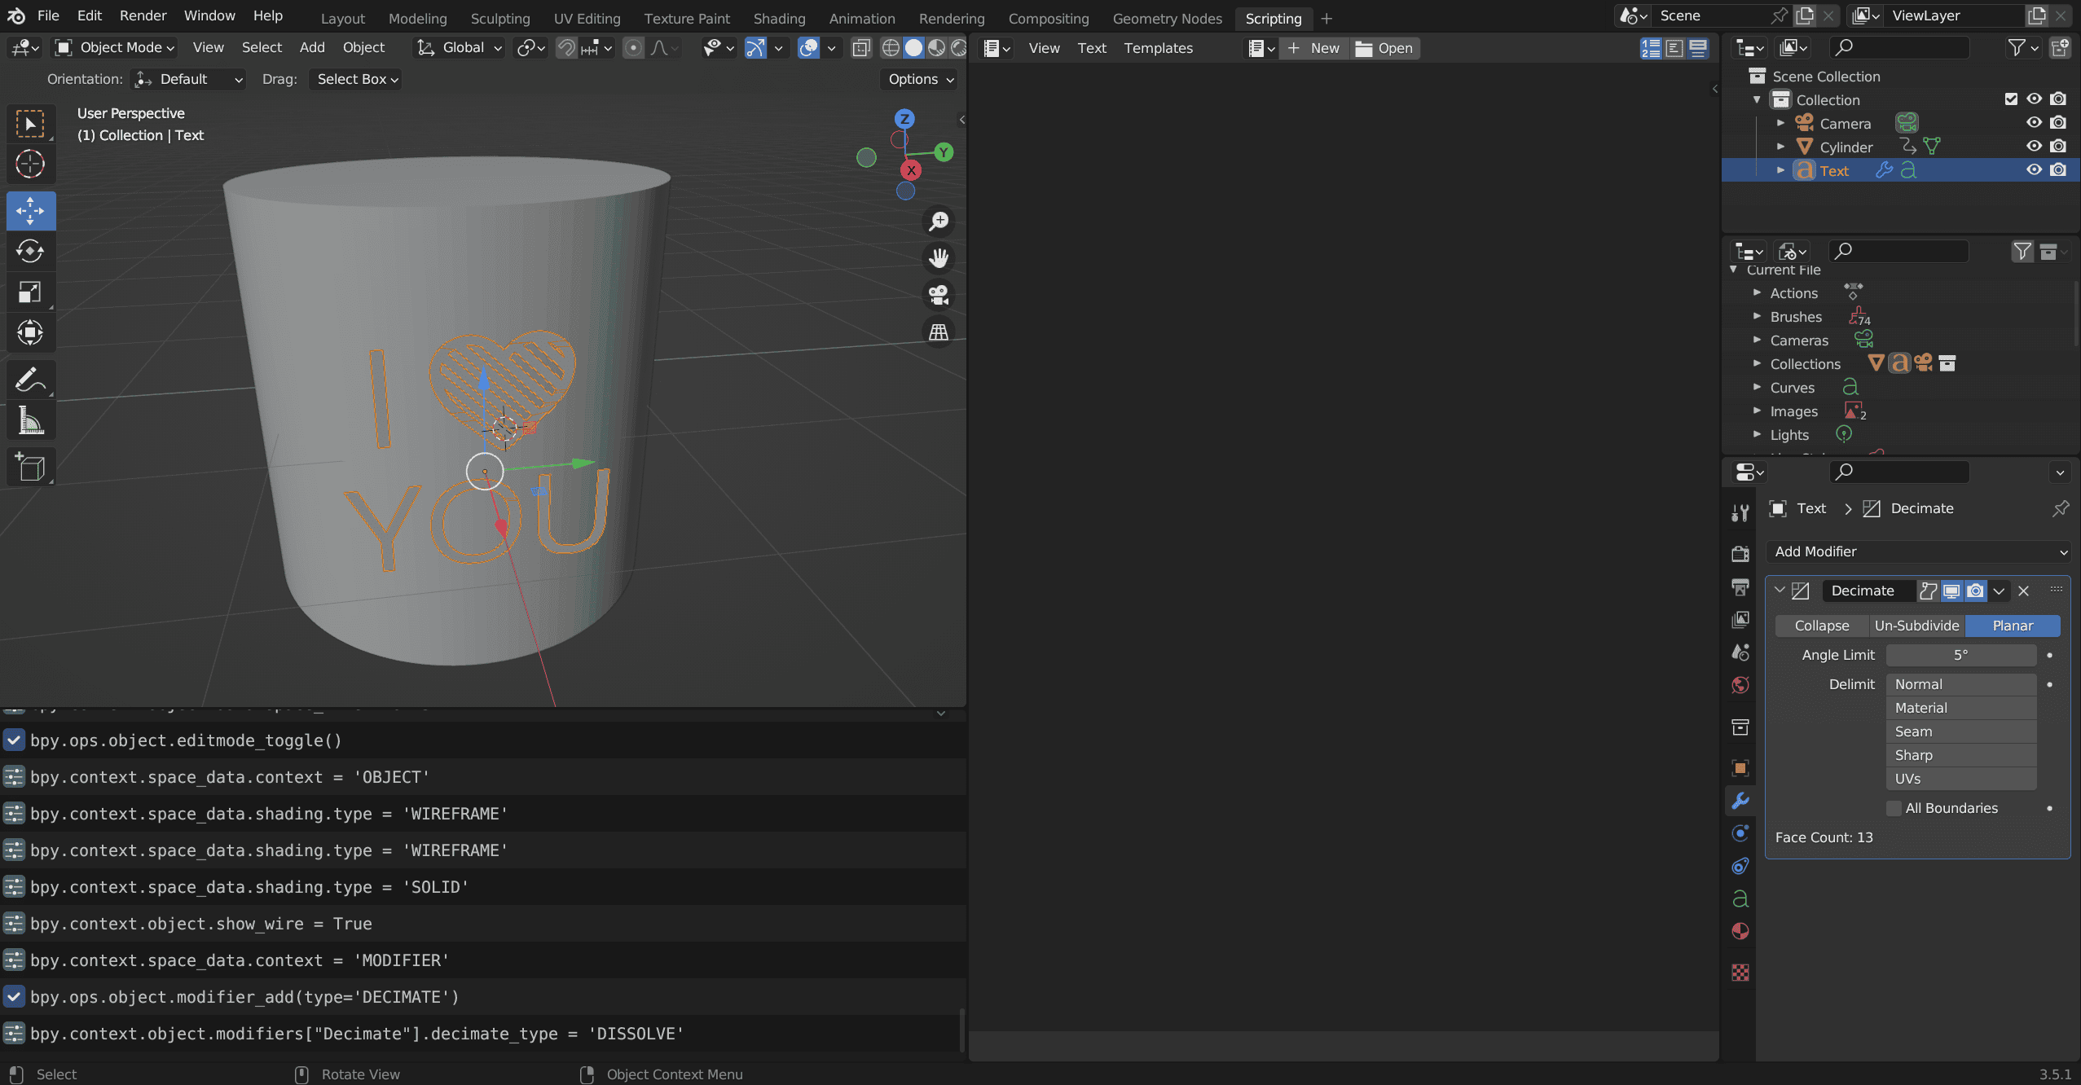Select the Annotate tool
This screenshot has height=1085, width=2081.
(x=30, y=380)
